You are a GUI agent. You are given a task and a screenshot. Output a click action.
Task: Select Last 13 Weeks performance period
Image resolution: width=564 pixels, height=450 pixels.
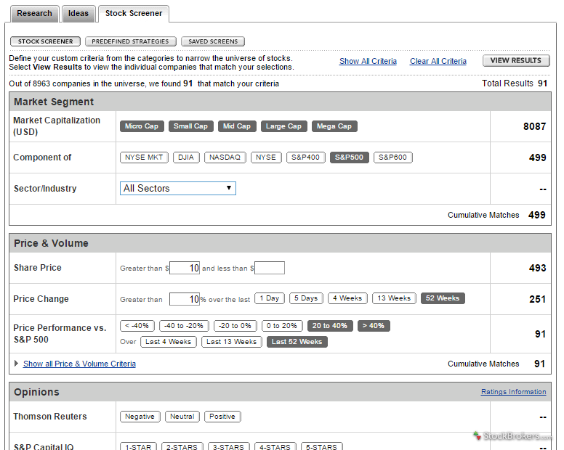[x=232, y=342]
